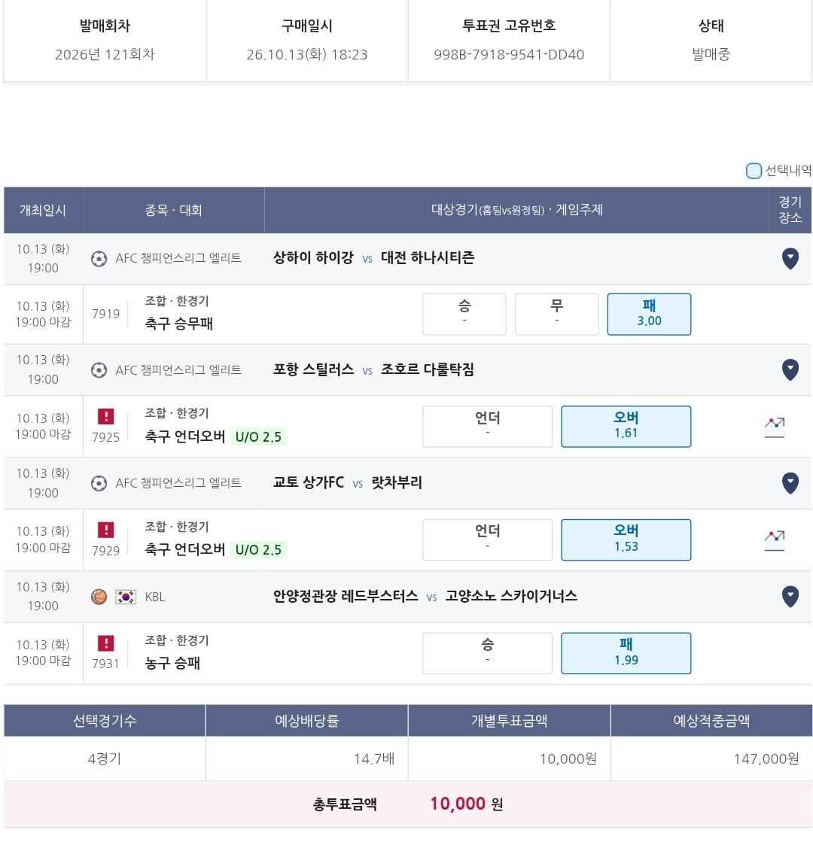Select 패 3.00 for game 7919

coord(649,315)
